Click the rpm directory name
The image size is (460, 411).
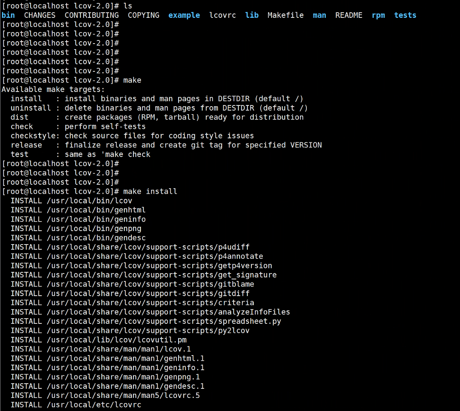(378, 15)
